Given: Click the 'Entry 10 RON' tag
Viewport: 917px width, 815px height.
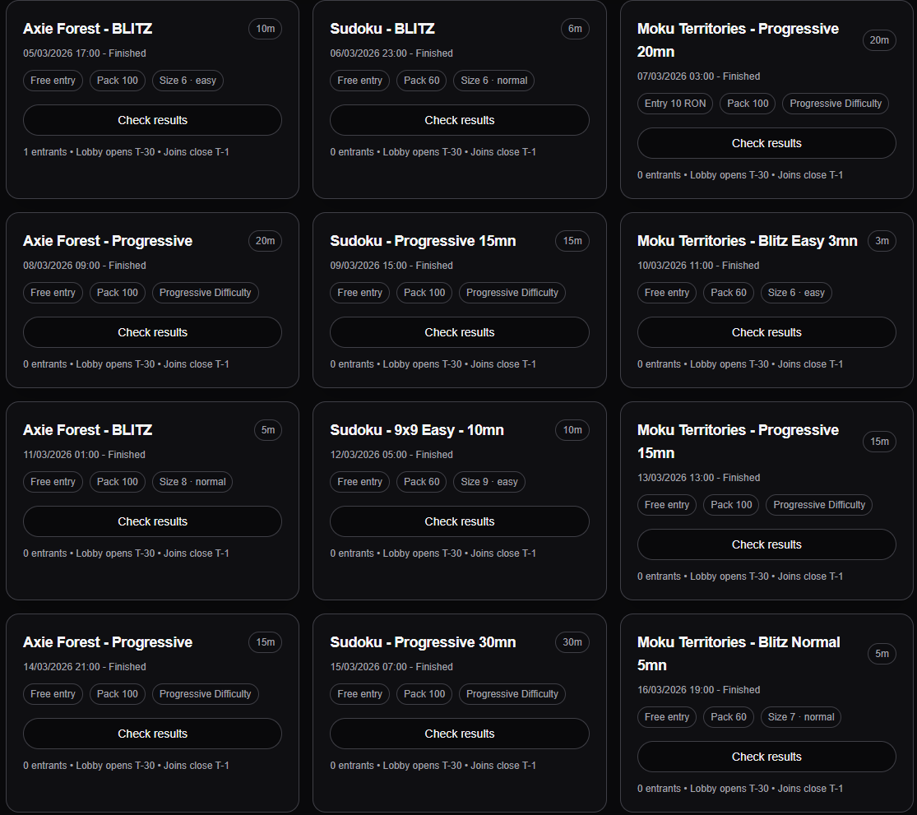Looking at the screenshot, I should click(675, 104).
